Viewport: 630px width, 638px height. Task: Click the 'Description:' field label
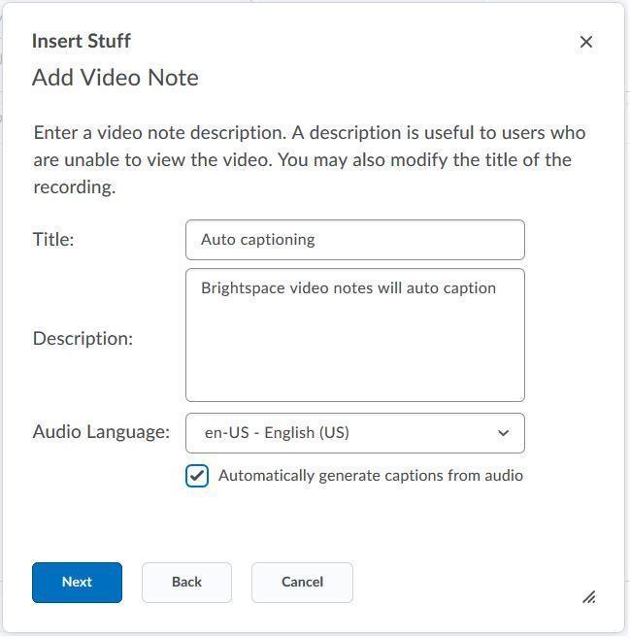pos(83,339)
